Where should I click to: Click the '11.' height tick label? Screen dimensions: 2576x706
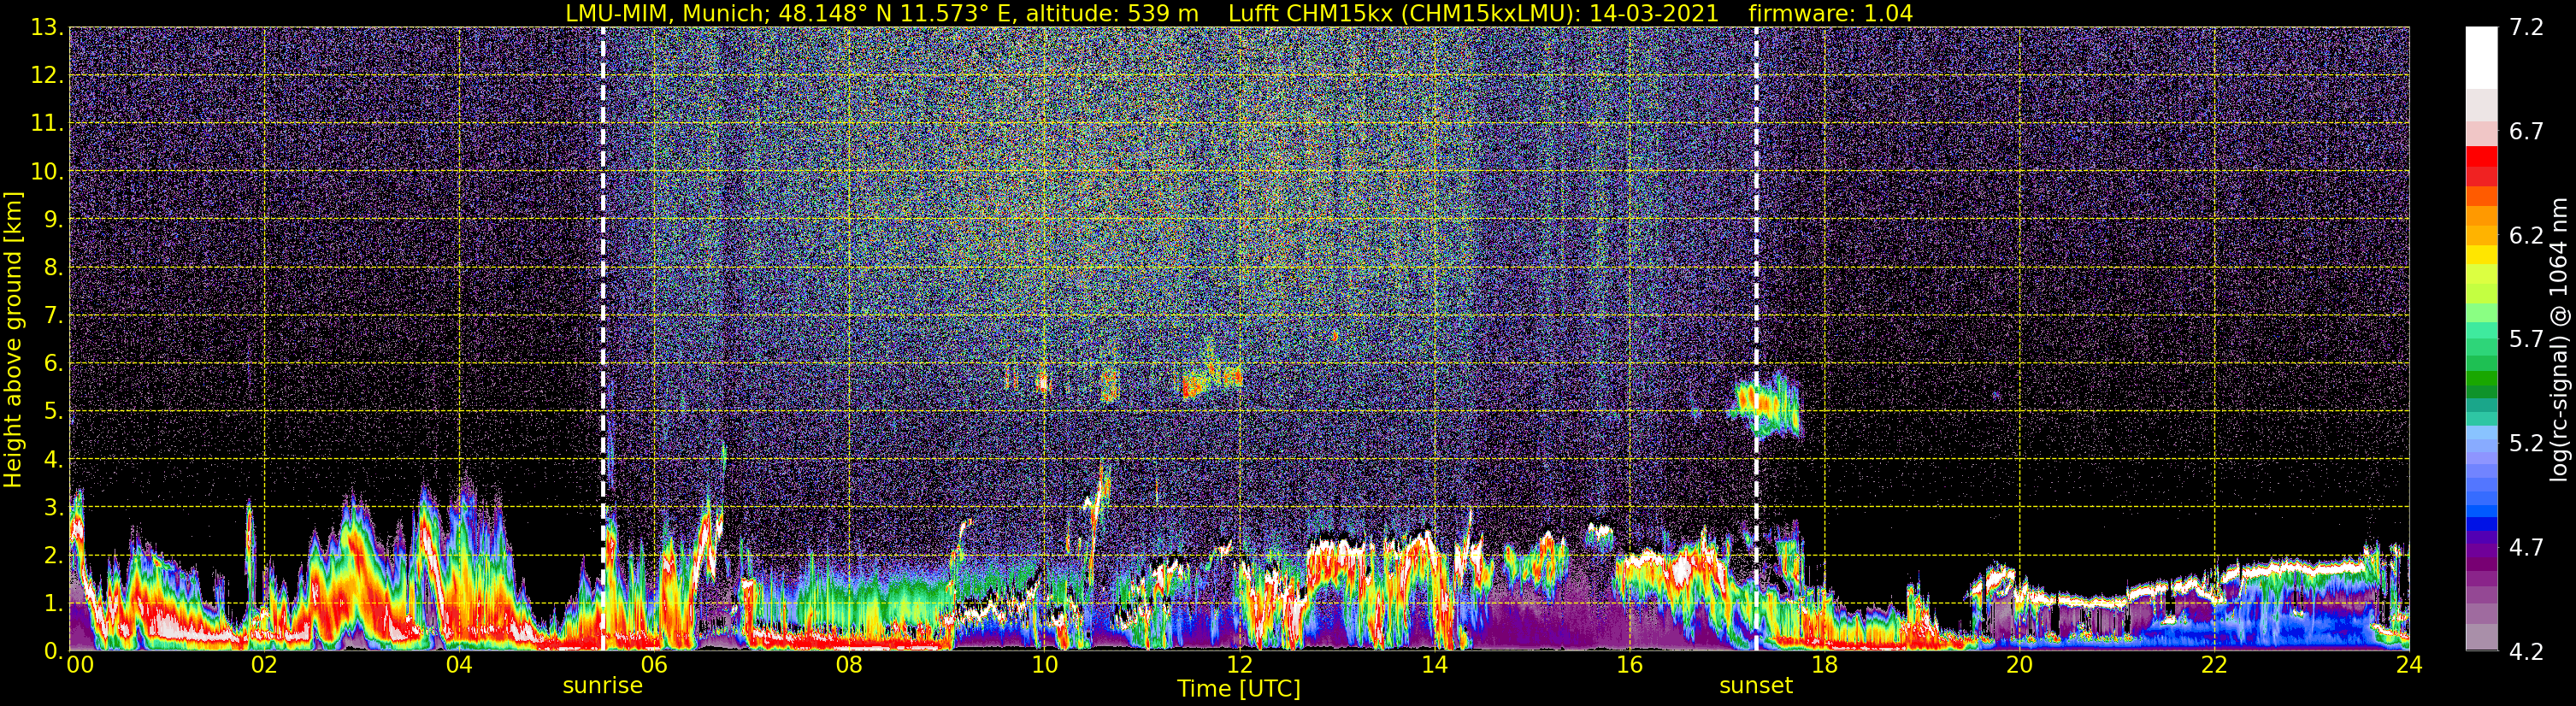47,123
